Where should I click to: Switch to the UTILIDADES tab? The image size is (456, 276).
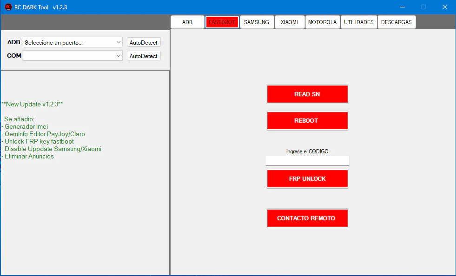358,22
